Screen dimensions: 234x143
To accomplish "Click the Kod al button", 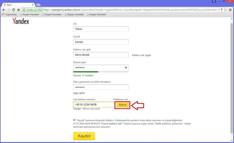I will pos(123,105).
